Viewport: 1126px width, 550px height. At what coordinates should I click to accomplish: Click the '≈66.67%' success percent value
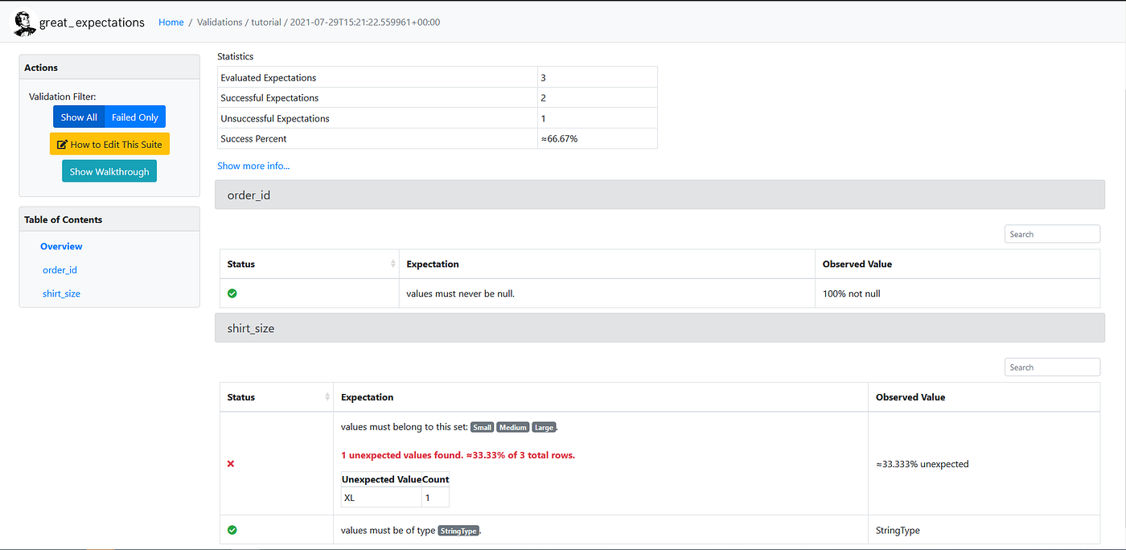559,138
